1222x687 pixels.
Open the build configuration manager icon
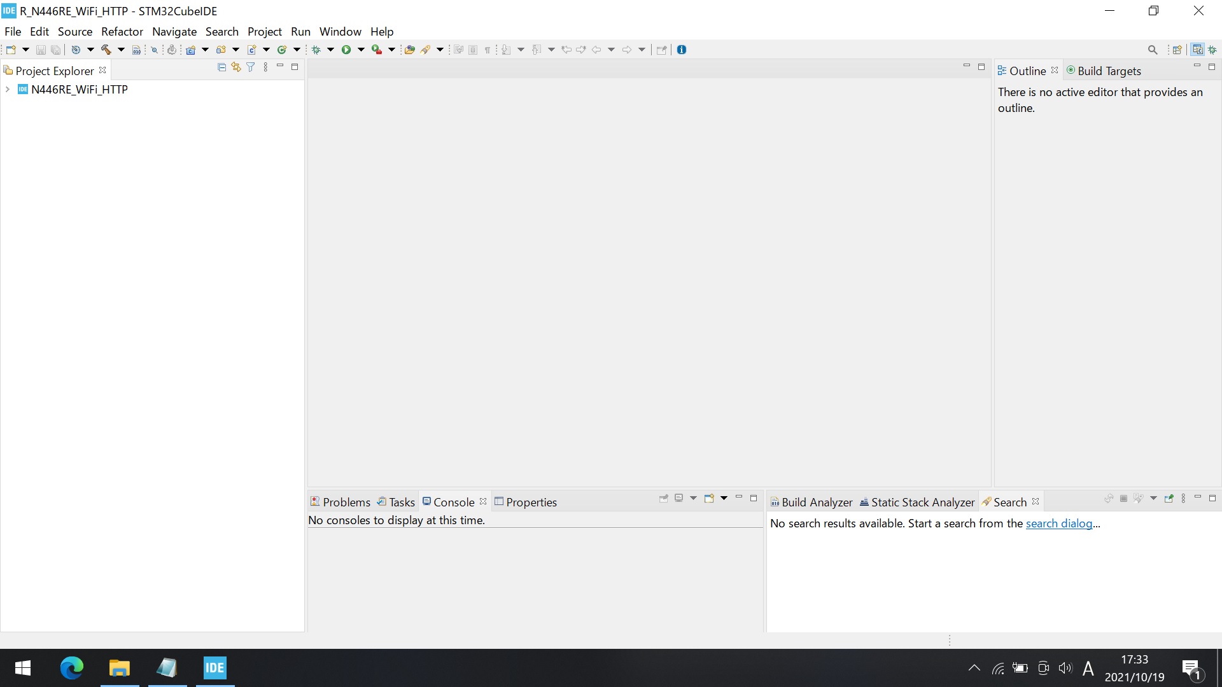(x=76, y=50)
